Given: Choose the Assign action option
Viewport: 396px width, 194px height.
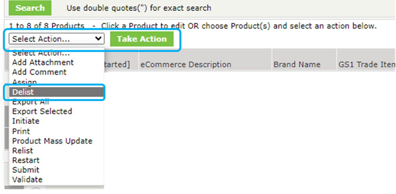Looking at the screenshot, I should pyautogui.click(x=25, y=82).
